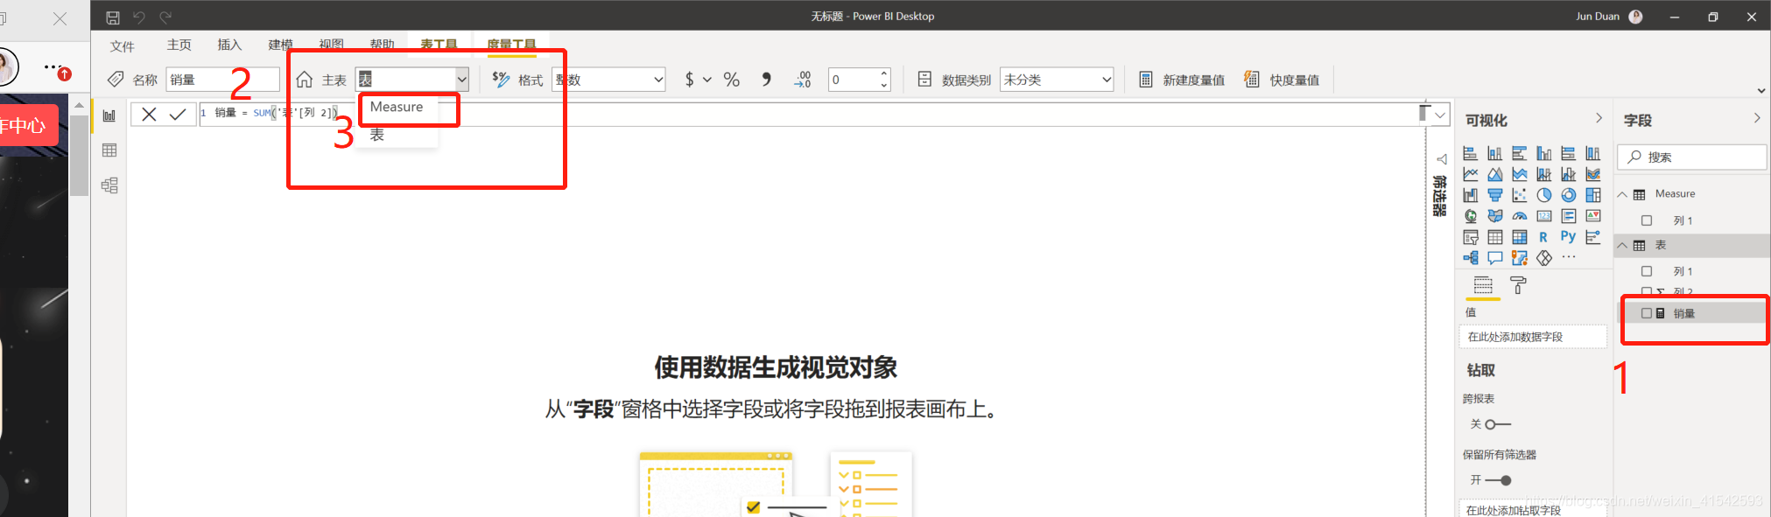Viewport: 1771px width, 517px height.
Task: Open the 文件 menu
Action: [x=123, y=45]
